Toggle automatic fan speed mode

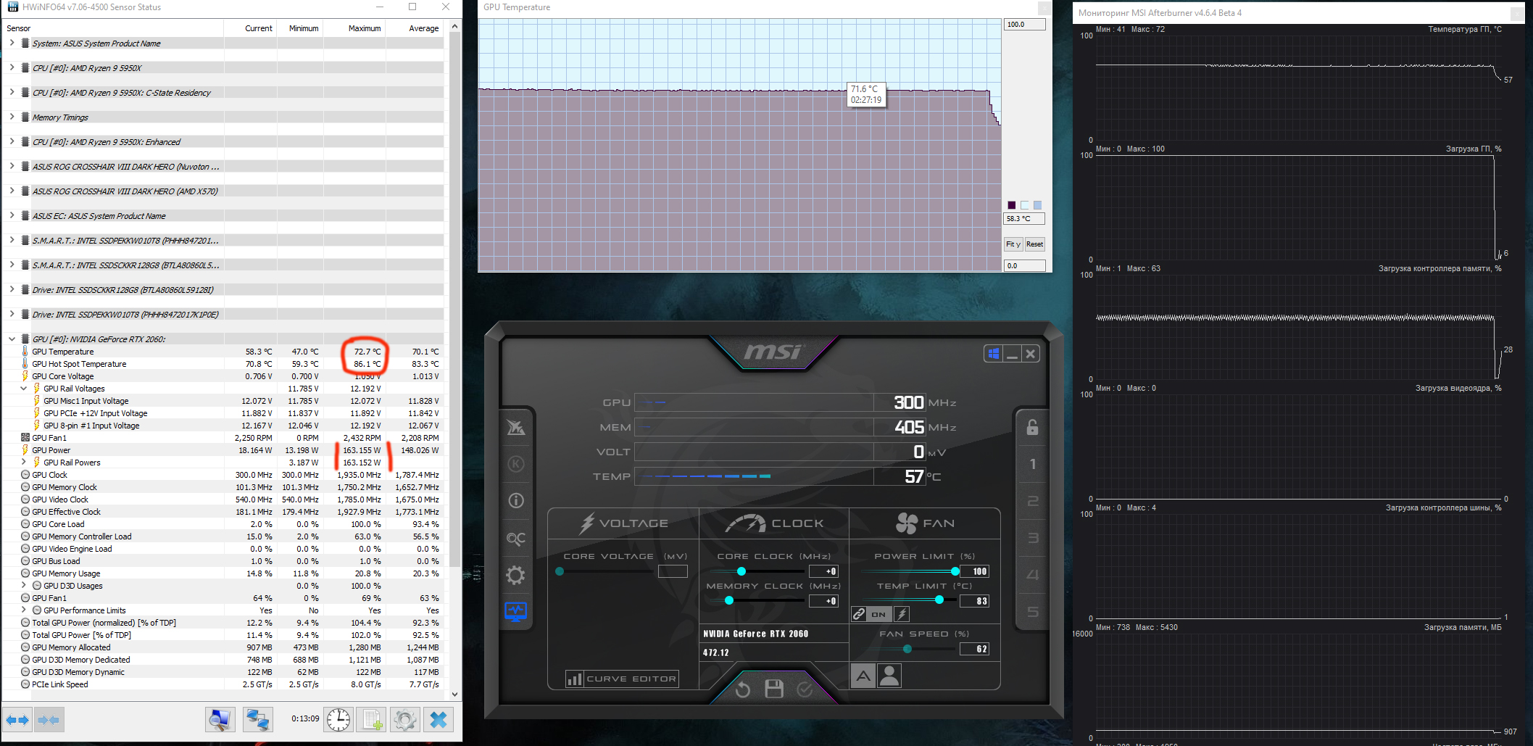(x=863, y=676)
